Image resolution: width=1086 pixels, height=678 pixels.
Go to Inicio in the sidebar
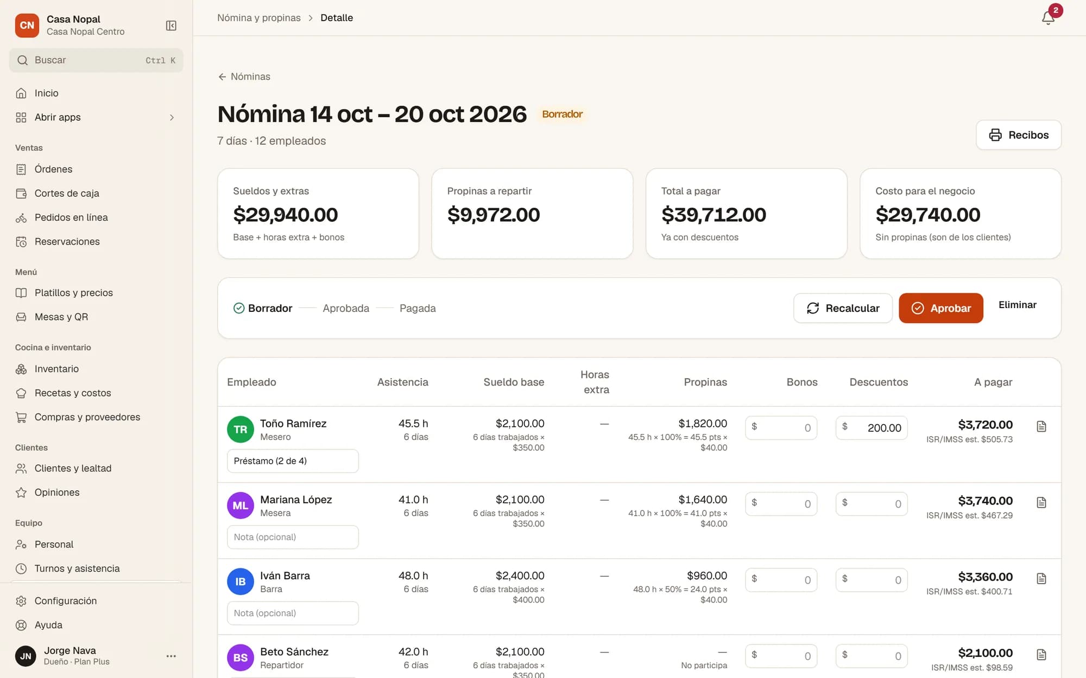[x=96, y=93]
